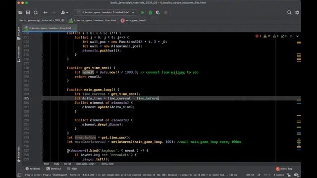Start debugging with the green bug icon

tap(150, 12)
